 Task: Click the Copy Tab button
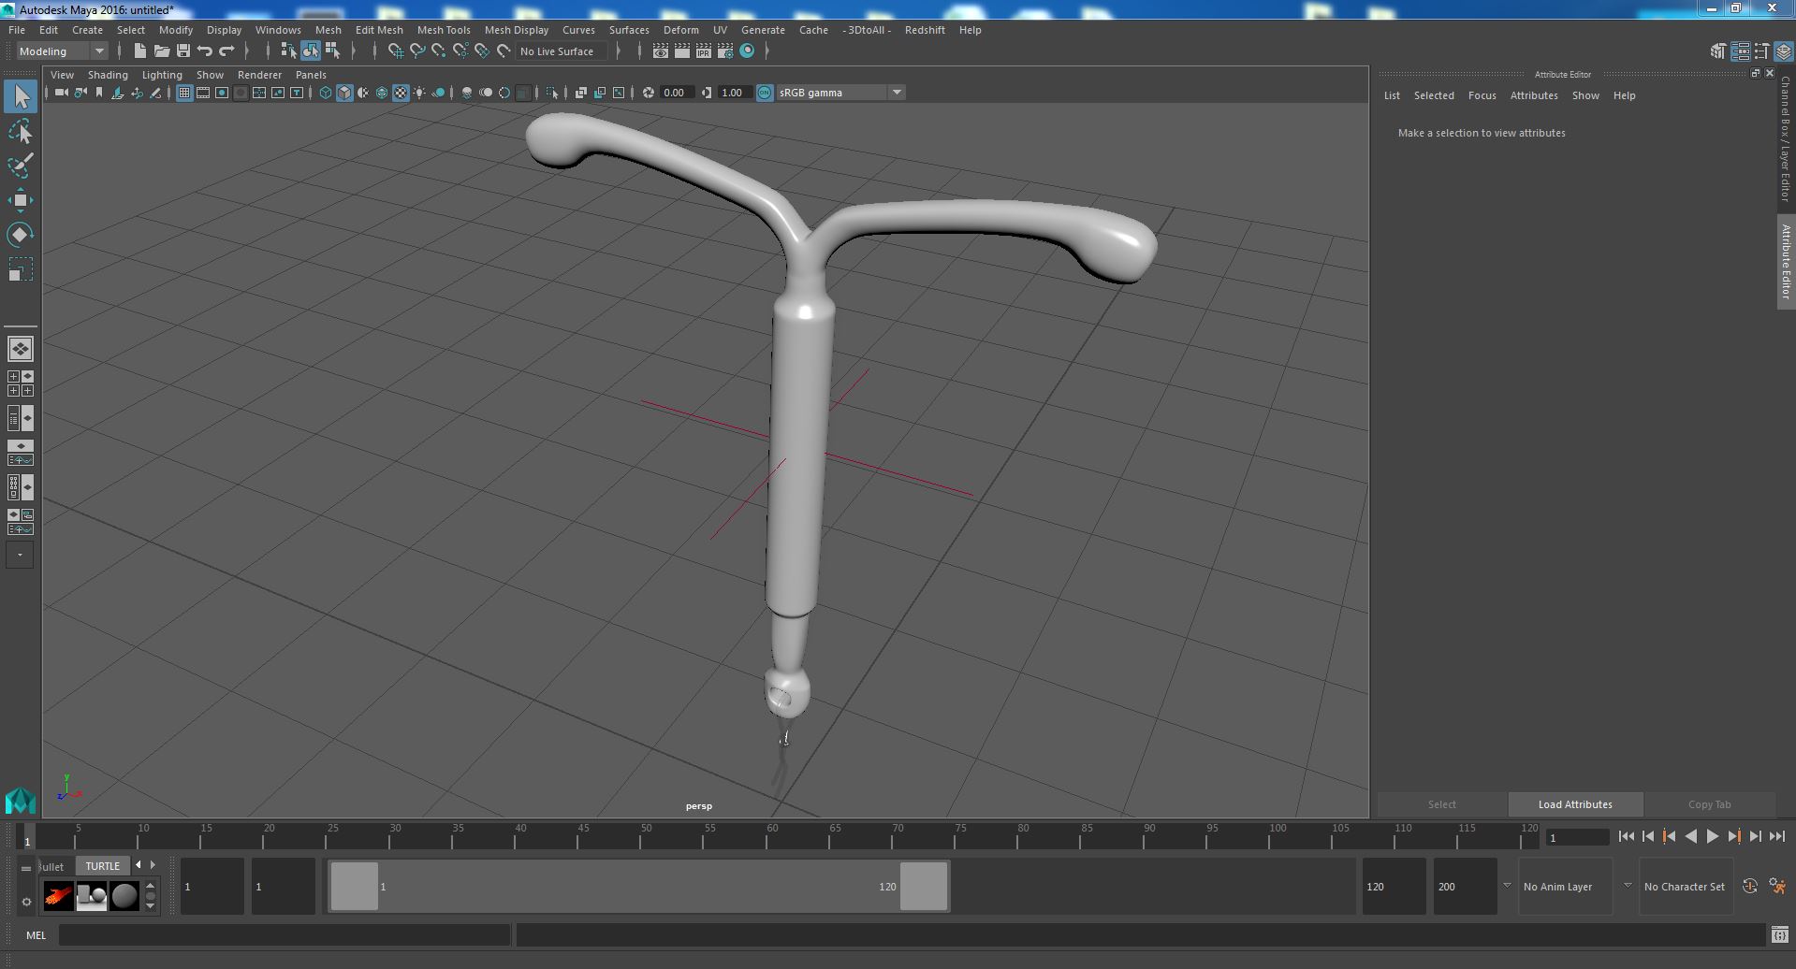pos(1709,804)
